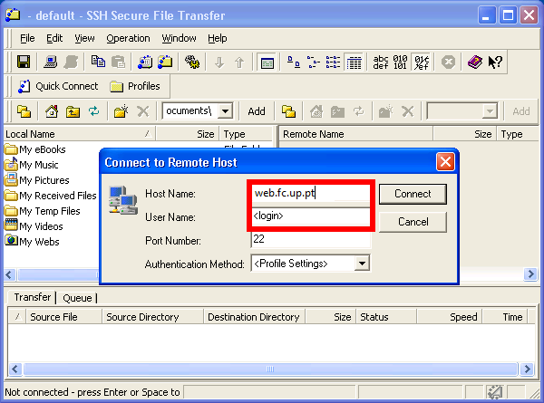544x403 pixels.
Task: Open the Window menu
Action: pos(179,38)
